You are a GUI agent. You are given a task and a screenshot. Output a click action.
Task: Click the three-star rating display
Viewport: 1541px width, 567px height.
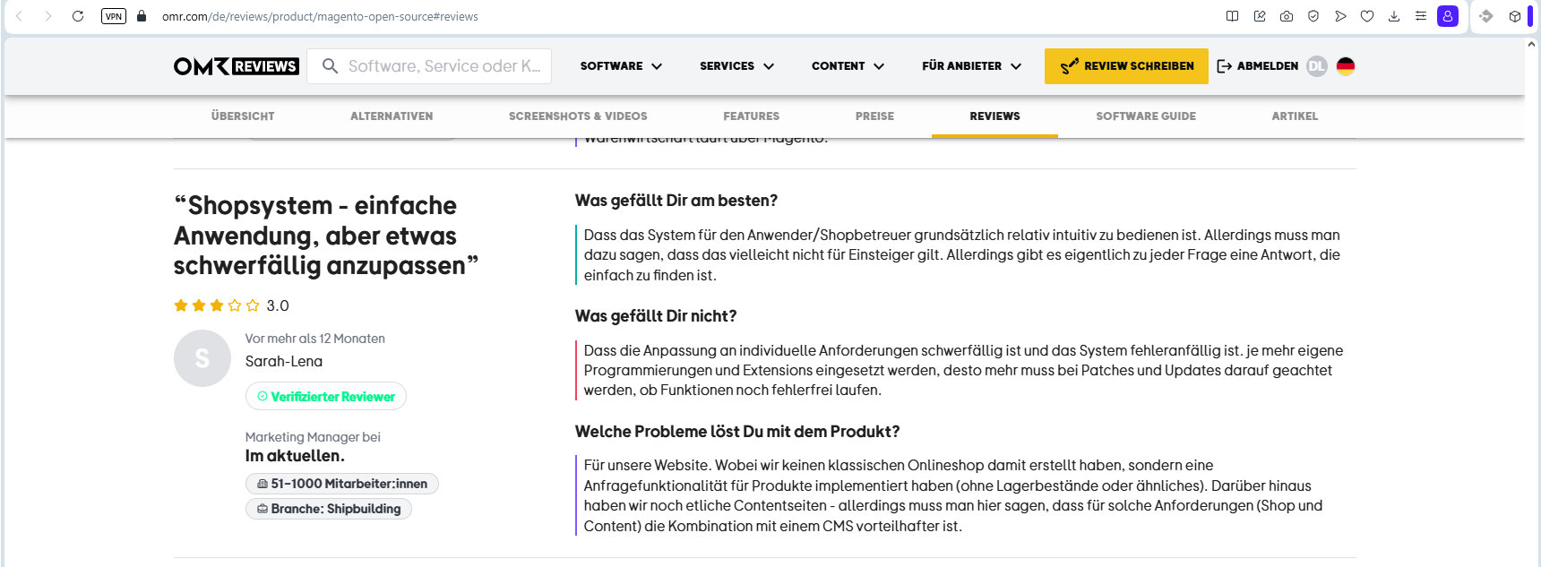[217, 305]
